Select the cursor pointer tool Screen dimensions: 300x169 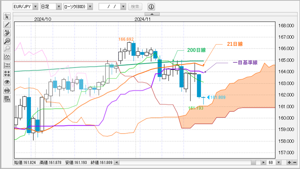pyautogui.click(x=7, y=17)
